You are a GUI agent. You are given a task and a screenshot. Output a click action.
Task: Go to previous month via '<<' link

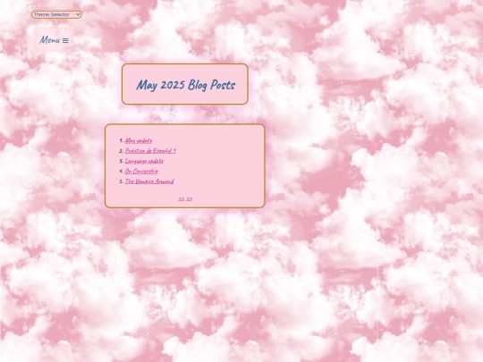click(181, 199)
